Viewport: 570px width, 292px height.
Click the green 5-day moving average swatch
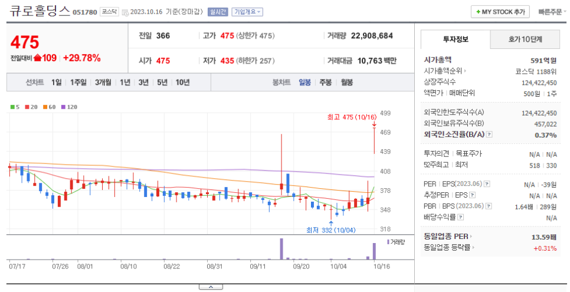tap(12, 107)
